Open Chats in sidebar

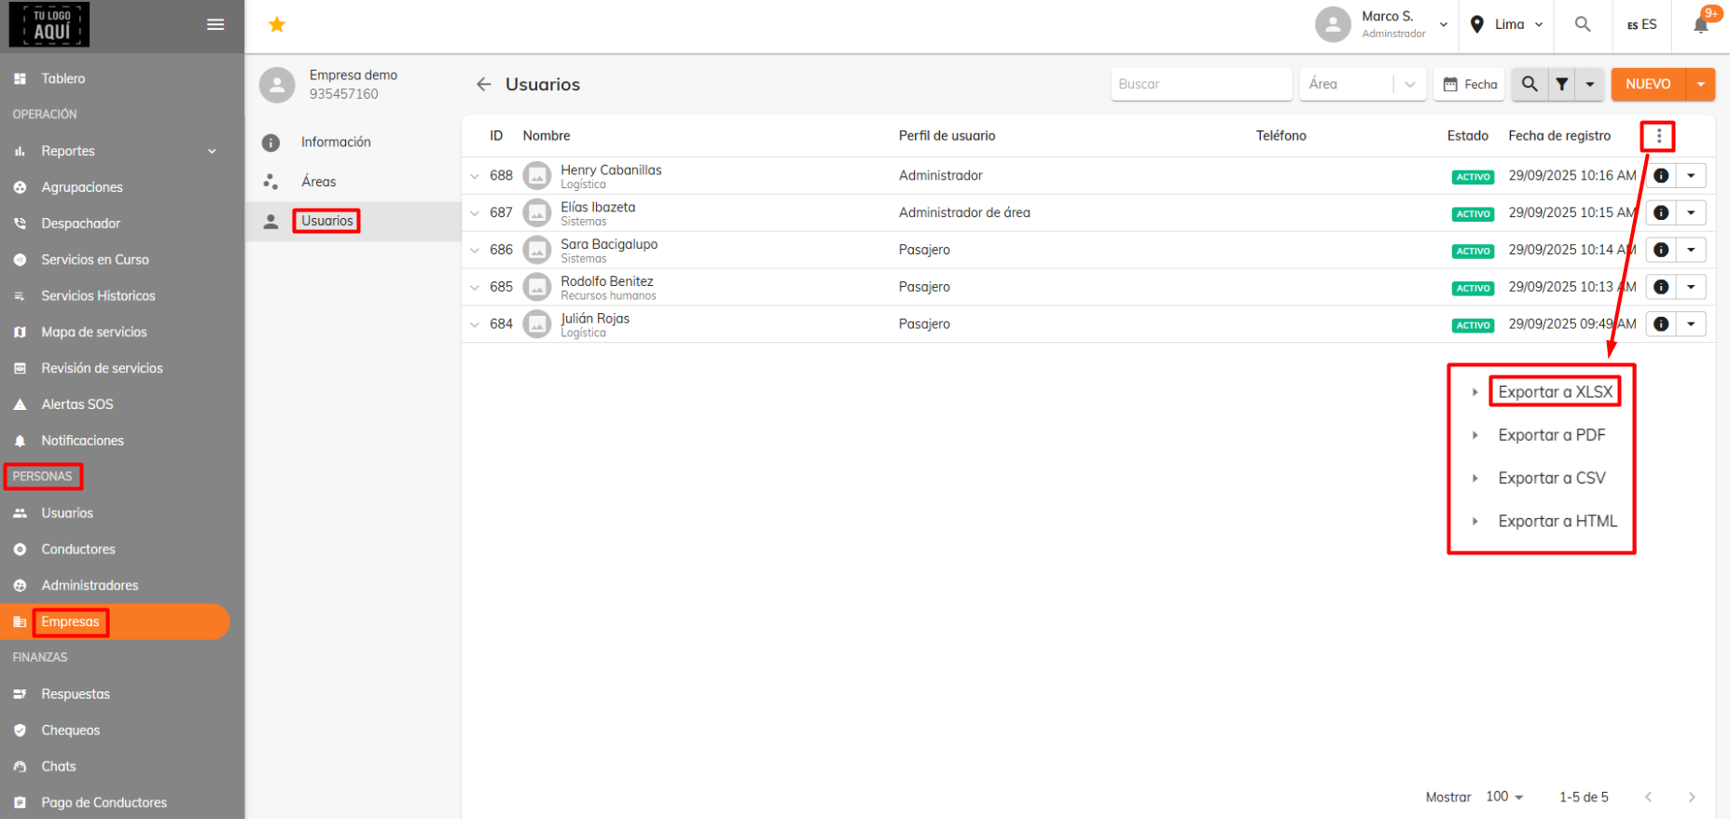click(x=59, y=767)
